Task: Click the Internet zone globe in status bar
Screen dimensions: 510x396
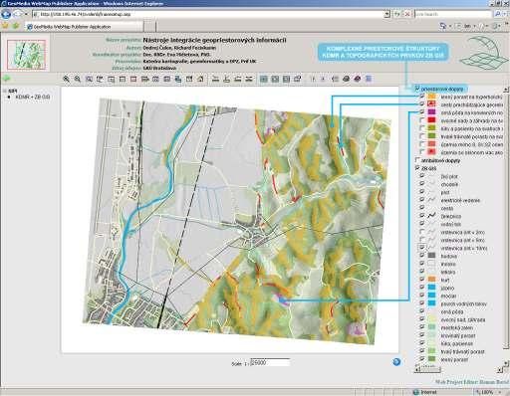Action: [x=416, y=392]
